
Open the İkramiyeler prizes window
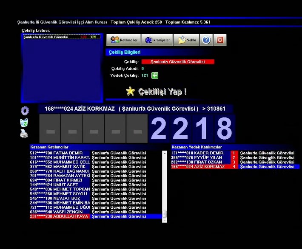157,40
